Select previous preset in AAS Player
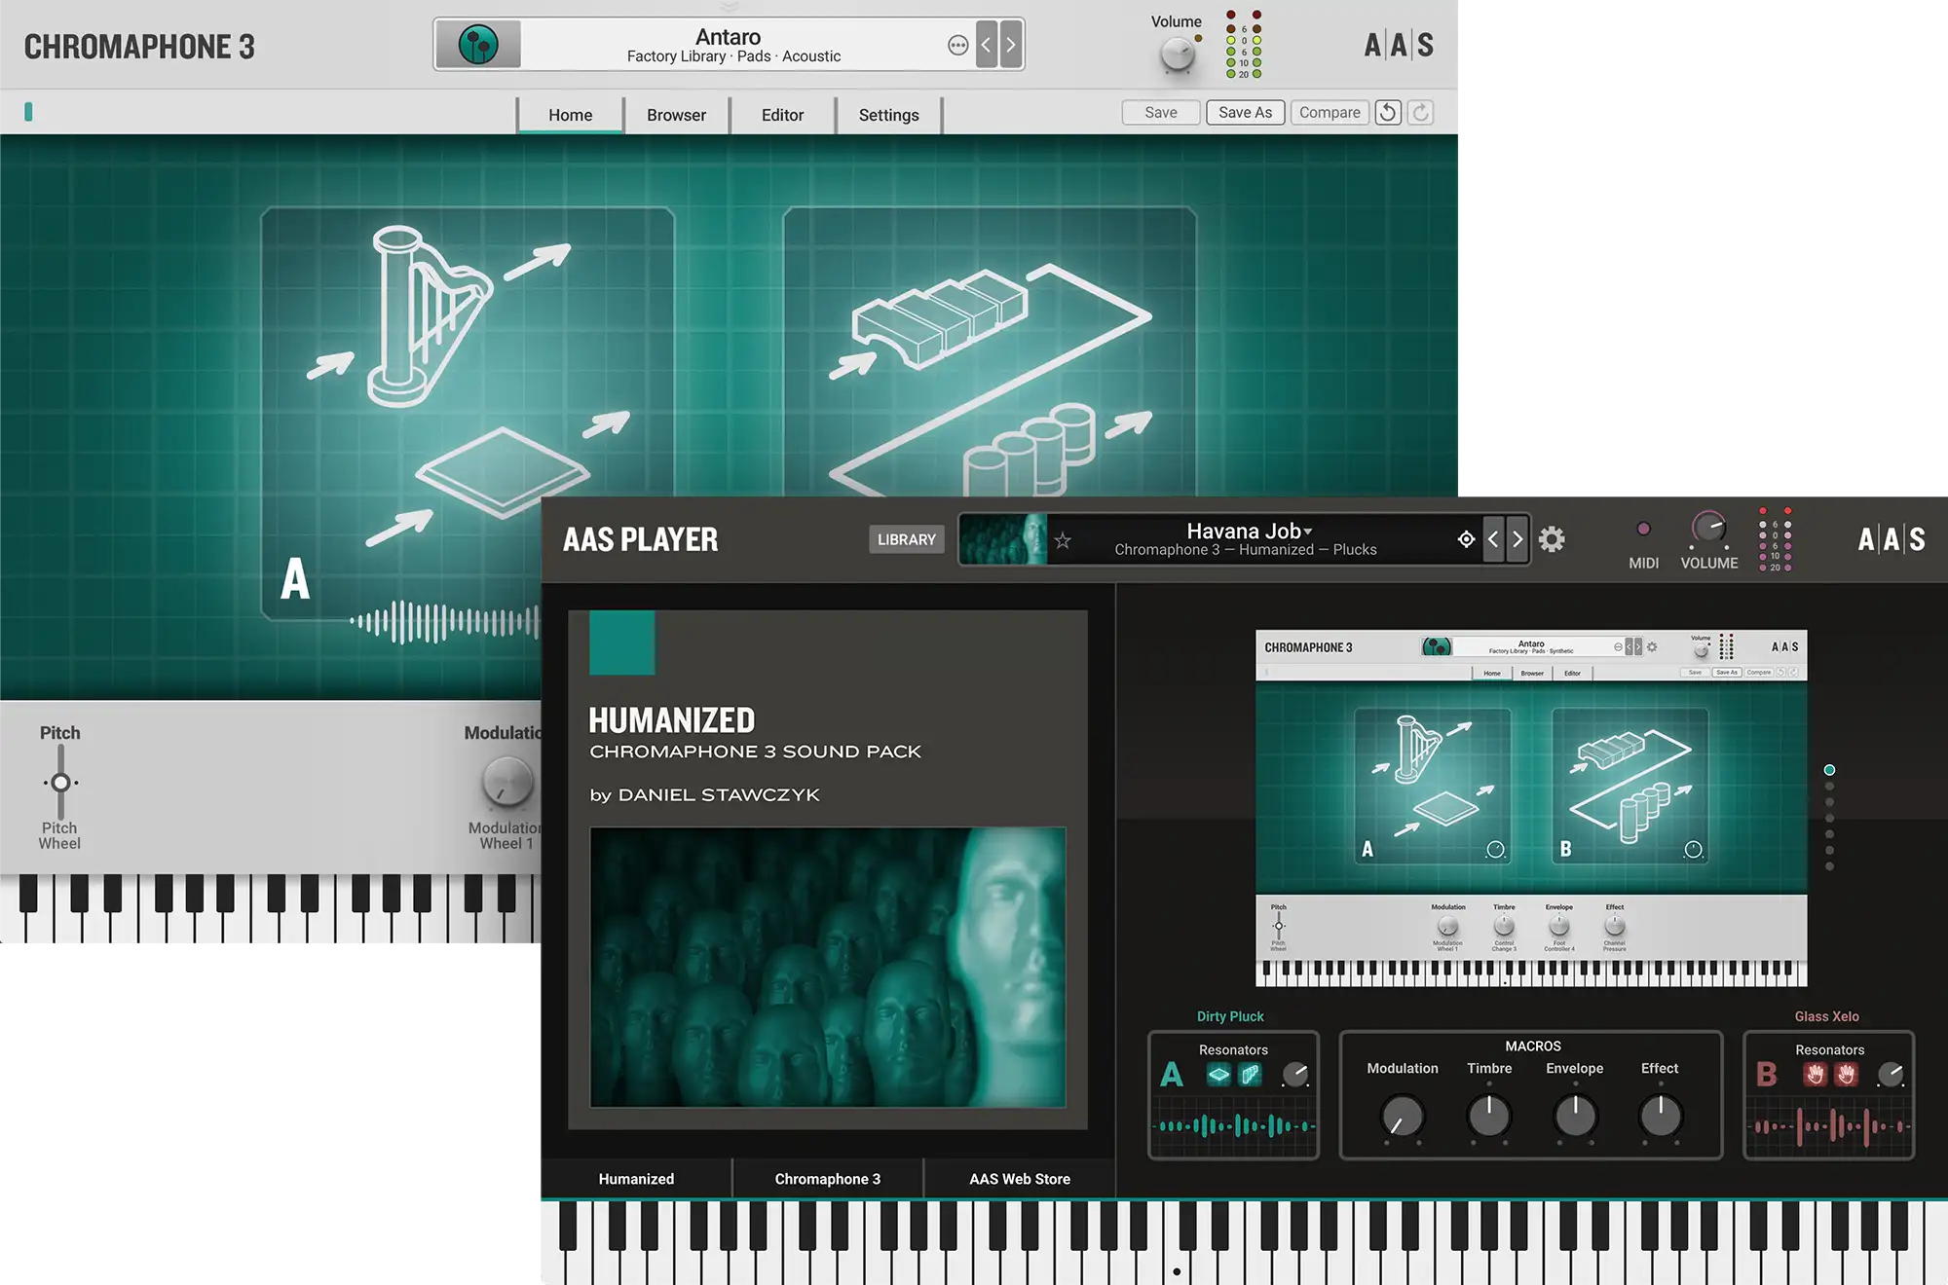Image resolution: width=1948 pixels, height=1285 pixels. 1493,539
